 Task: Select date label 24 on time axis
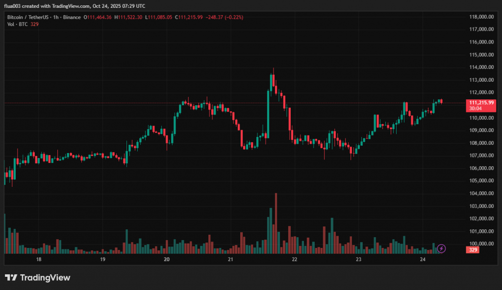click(x=423, y=259)
